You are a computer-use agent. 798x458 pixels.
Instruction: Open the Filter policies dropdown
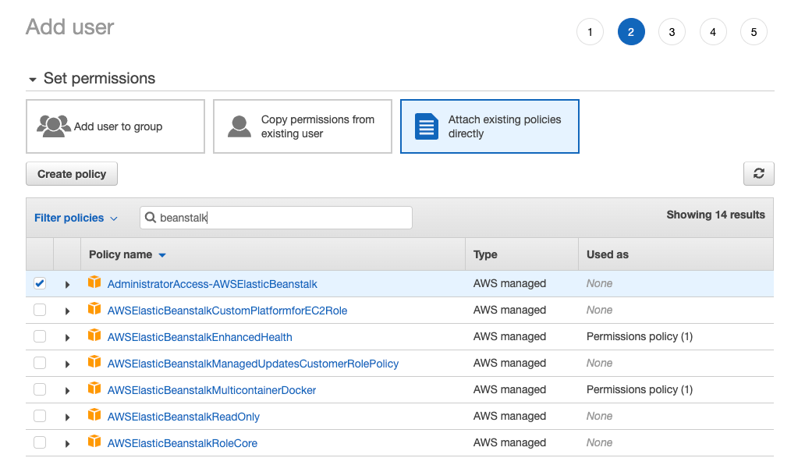(x=76, y=218)
